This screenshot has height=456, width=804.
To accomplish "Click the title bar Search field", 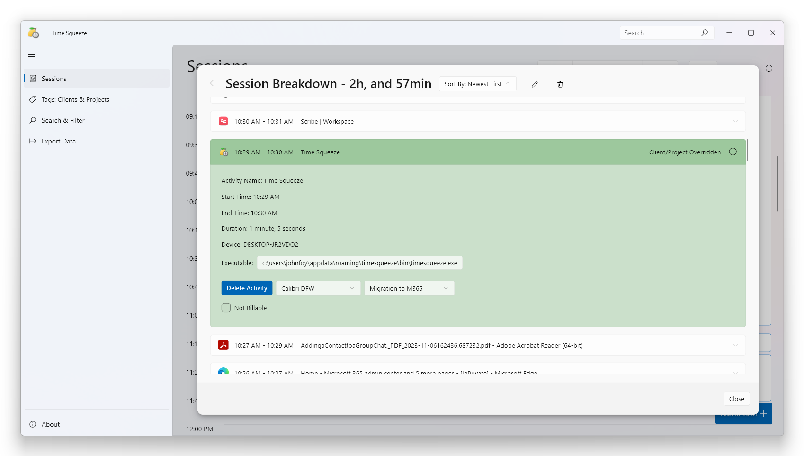I will click(x=667, y=33).
